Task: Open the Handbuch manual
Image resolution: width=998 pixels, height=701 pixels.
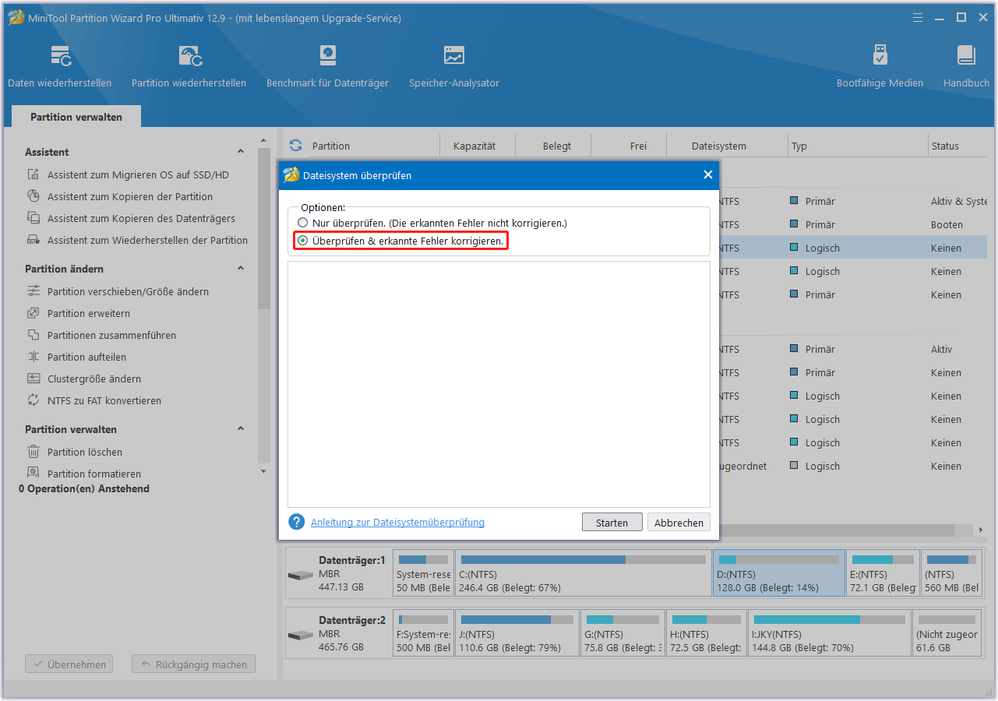Action: (966, 66)
